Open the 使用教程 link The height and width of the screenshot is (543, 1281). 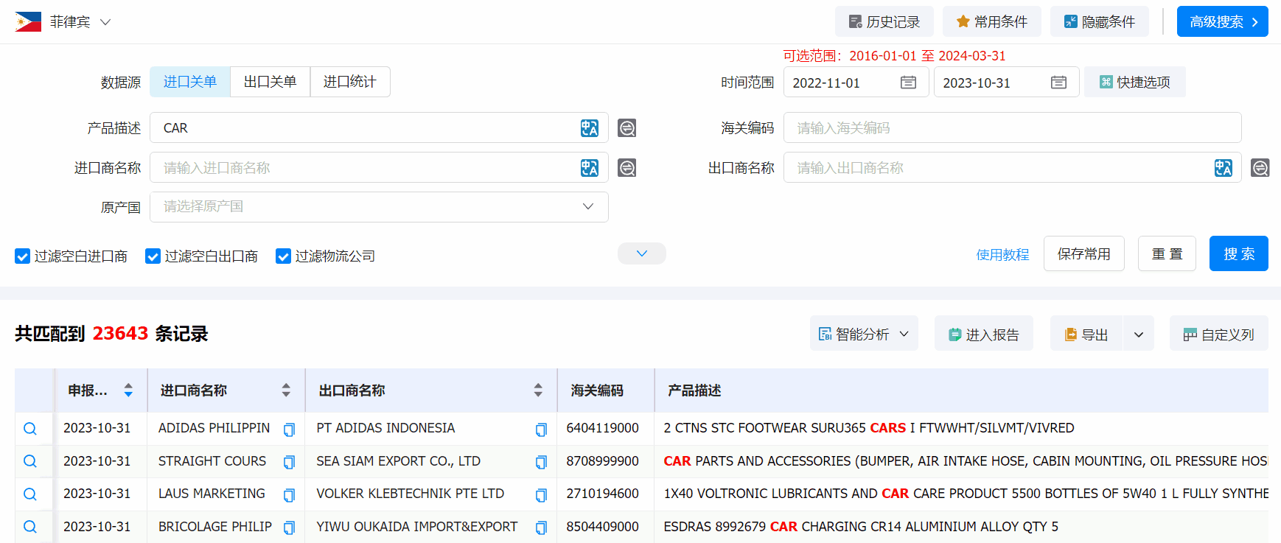coord(1002,255)
